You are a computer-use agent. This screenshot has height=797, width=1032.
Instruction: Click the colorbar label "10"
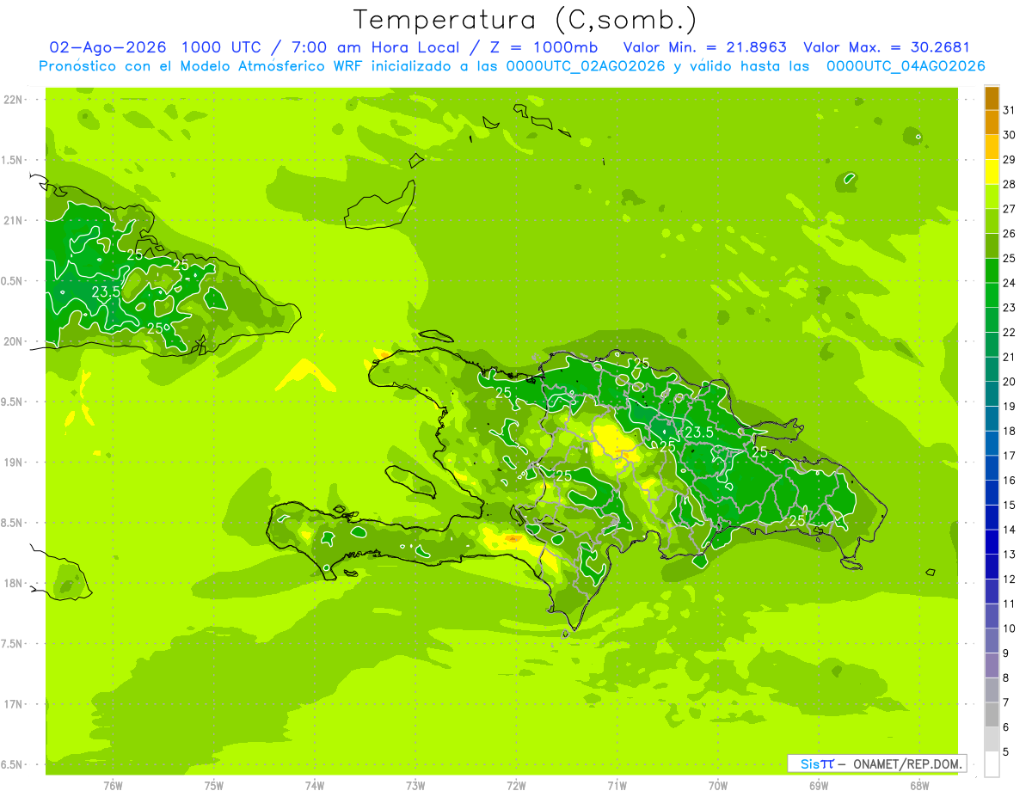1010,628
